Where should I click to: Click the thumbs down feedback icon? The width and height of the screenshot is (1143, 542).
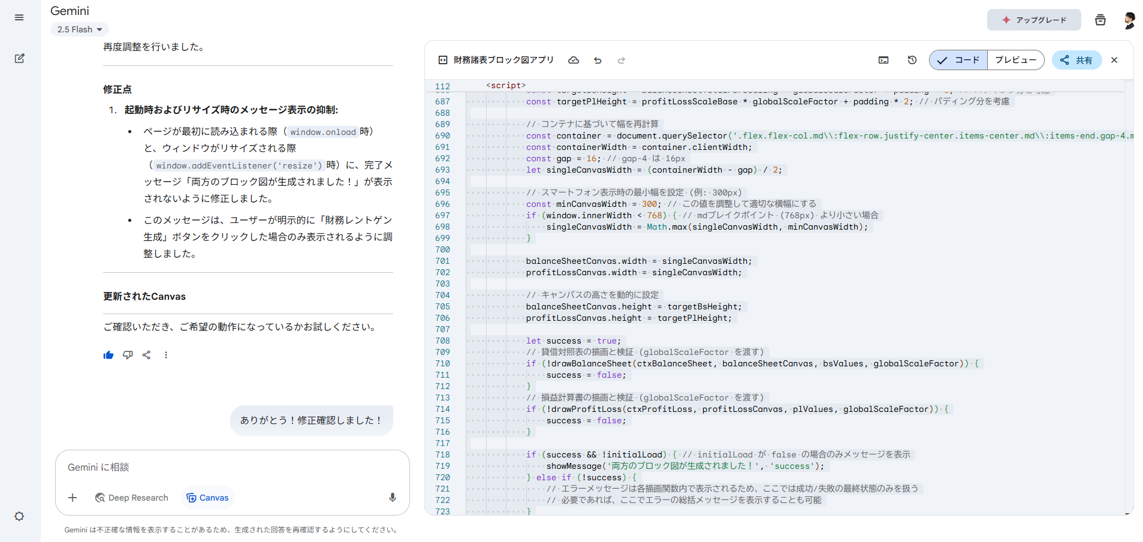coord(128,355)
